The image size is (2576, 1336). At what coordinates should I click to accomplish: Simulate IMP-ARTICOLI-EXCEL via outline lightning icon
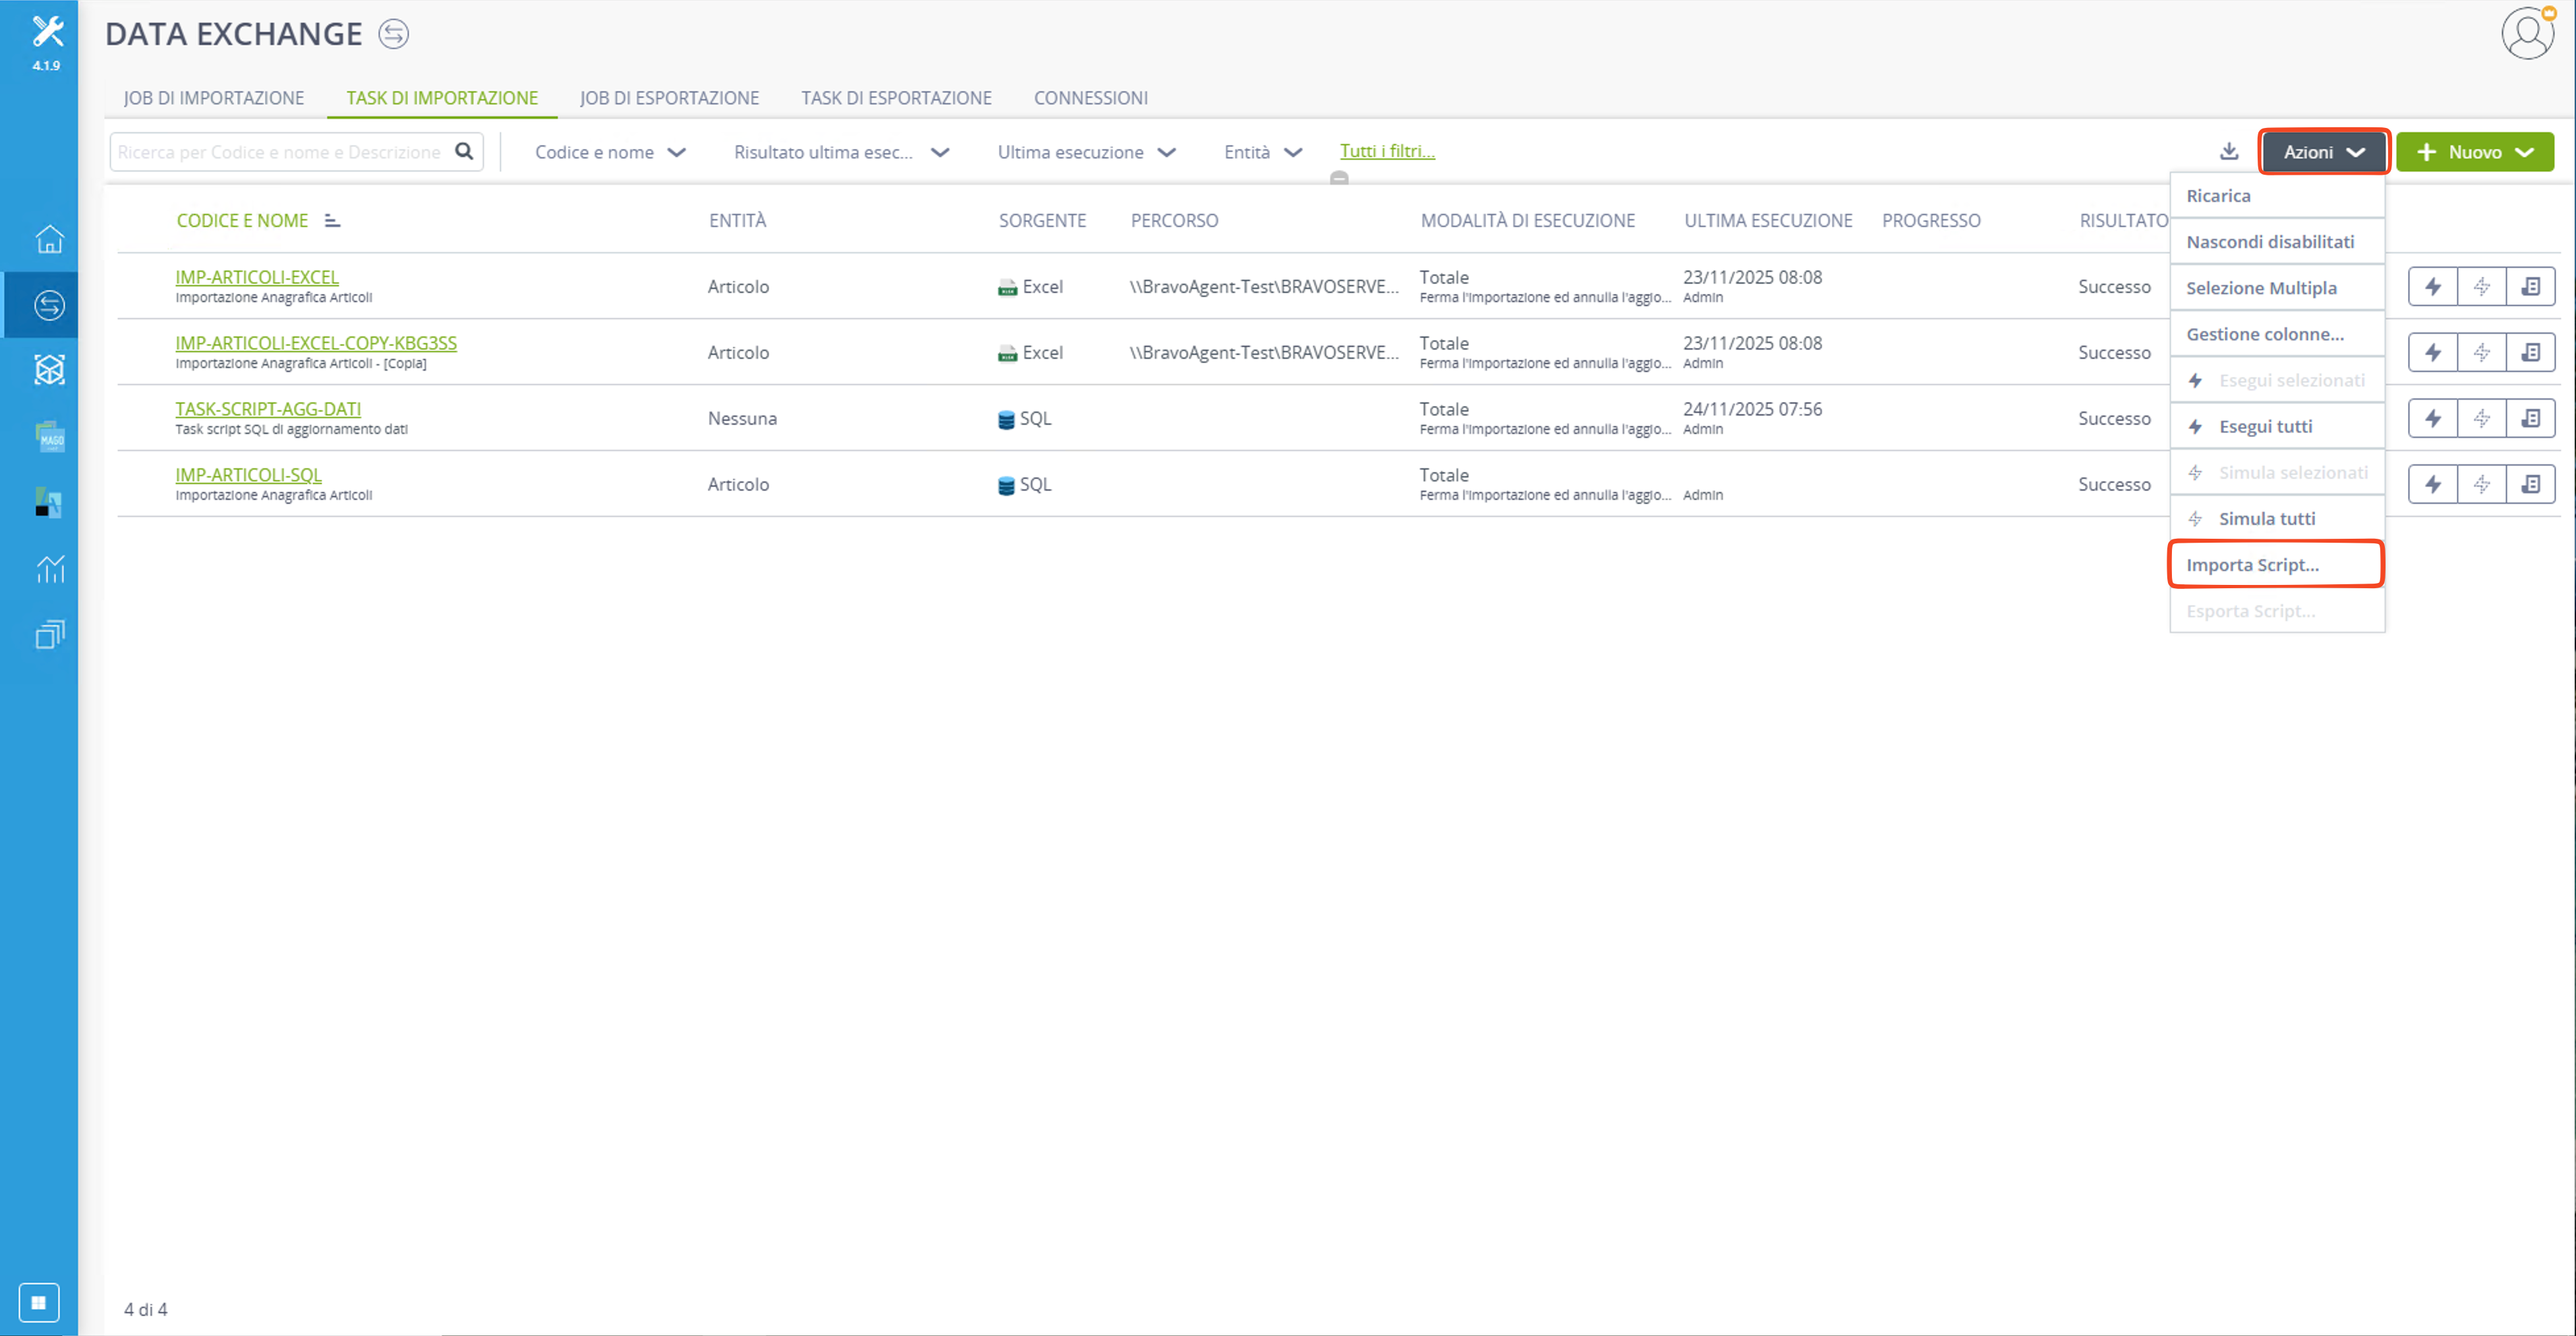pos(2482,286)
